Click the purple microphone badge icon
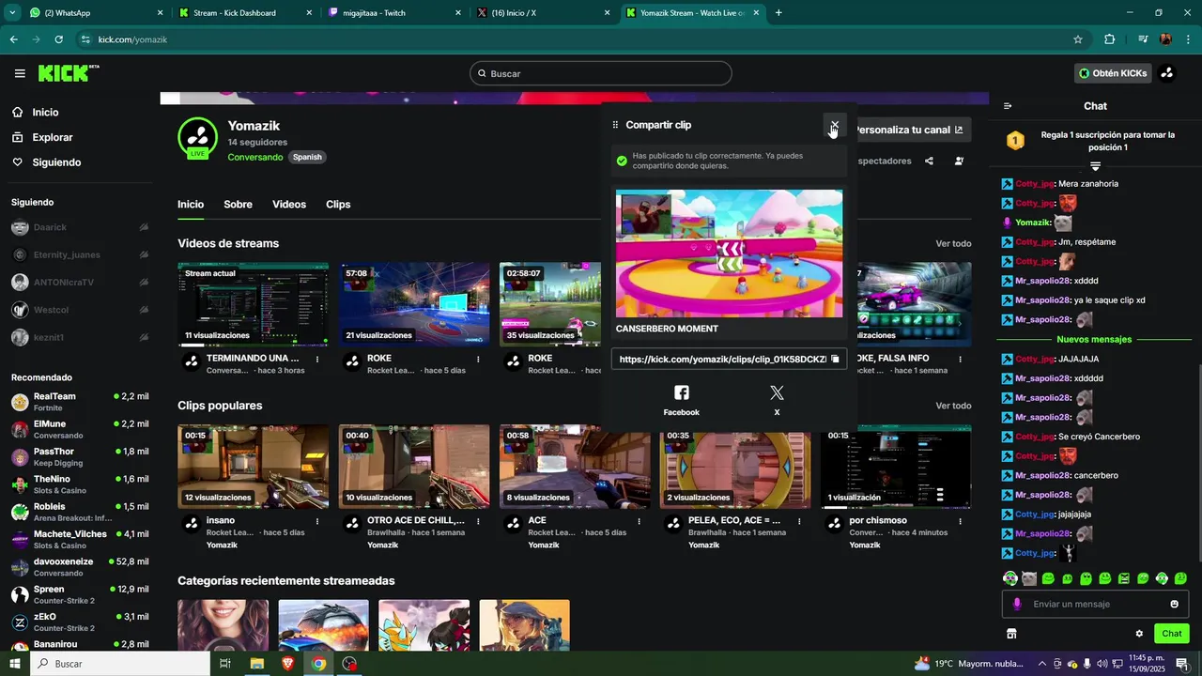 [1017, 604]
